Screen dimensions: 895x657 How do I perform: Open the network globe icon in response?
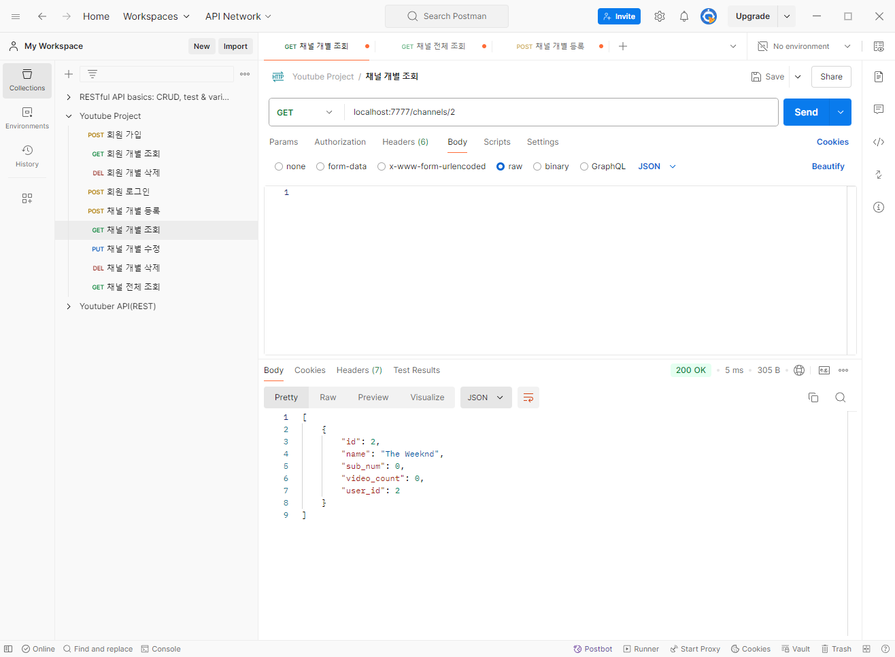[x=799, y=370]
